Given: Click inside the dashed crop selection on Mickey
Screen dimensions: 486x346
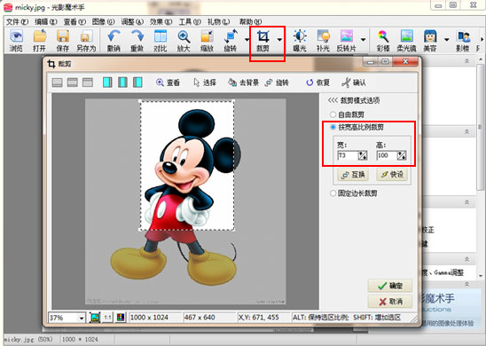Looking at the screenshot, I should coord(186,166).
